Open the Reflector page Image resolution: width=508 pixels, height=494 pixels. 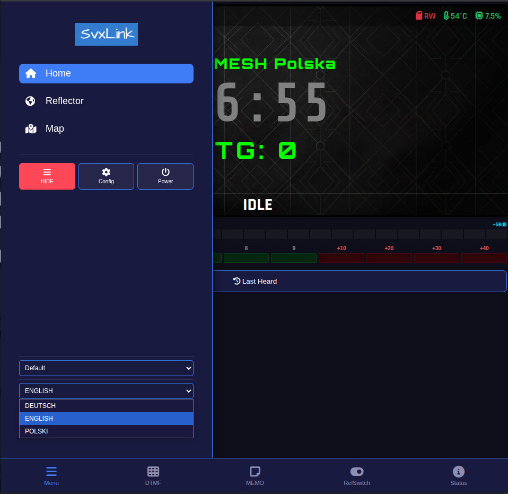click(106, 101)
